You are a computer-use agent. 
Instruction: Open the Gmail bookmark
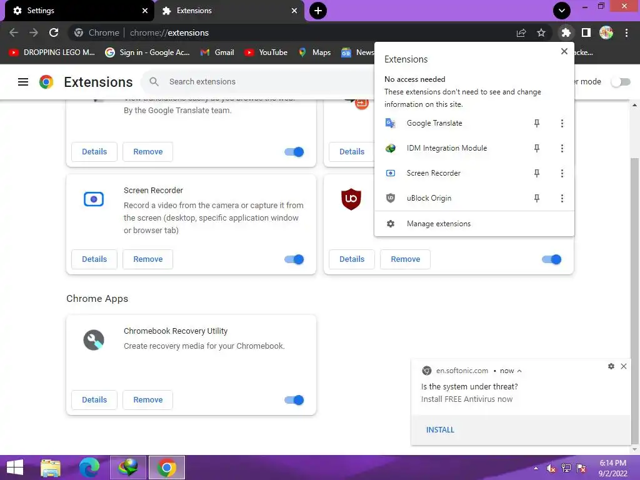click(x=217, y=52)
